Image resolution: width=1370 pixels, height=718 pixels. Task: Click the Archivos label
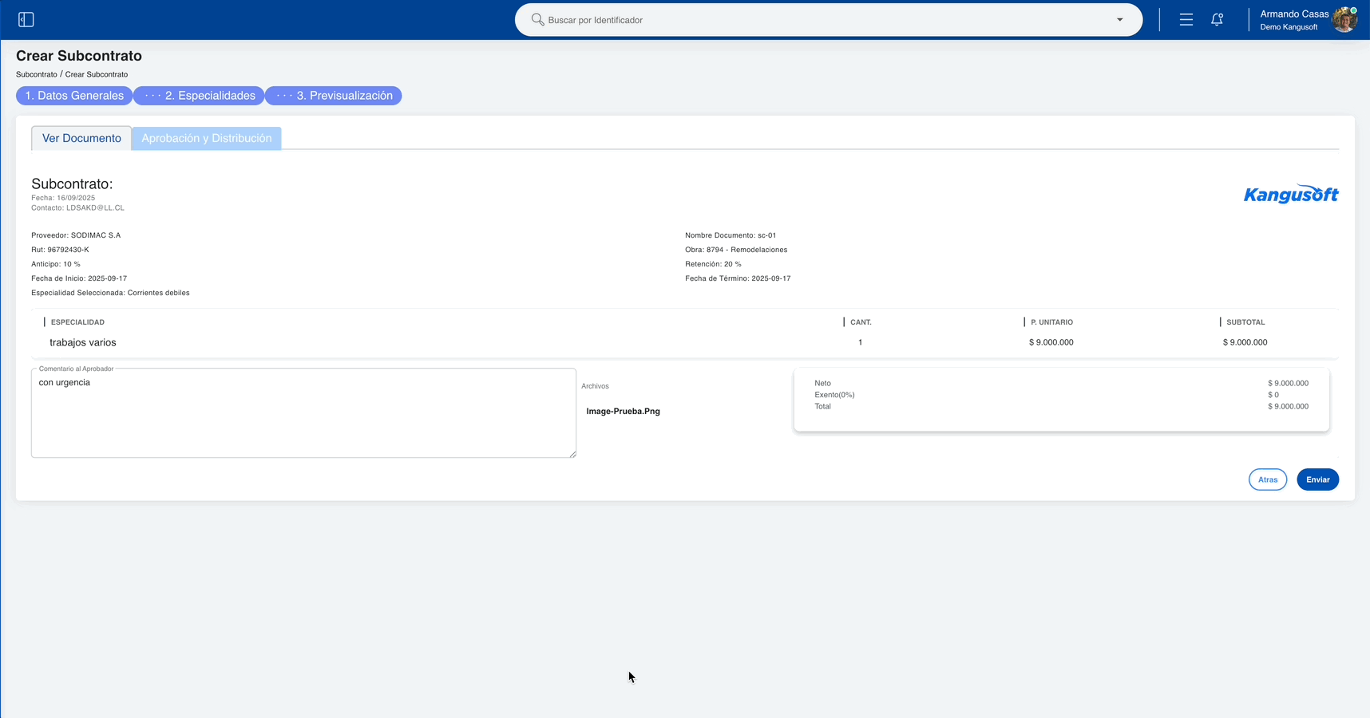(595, 386)
